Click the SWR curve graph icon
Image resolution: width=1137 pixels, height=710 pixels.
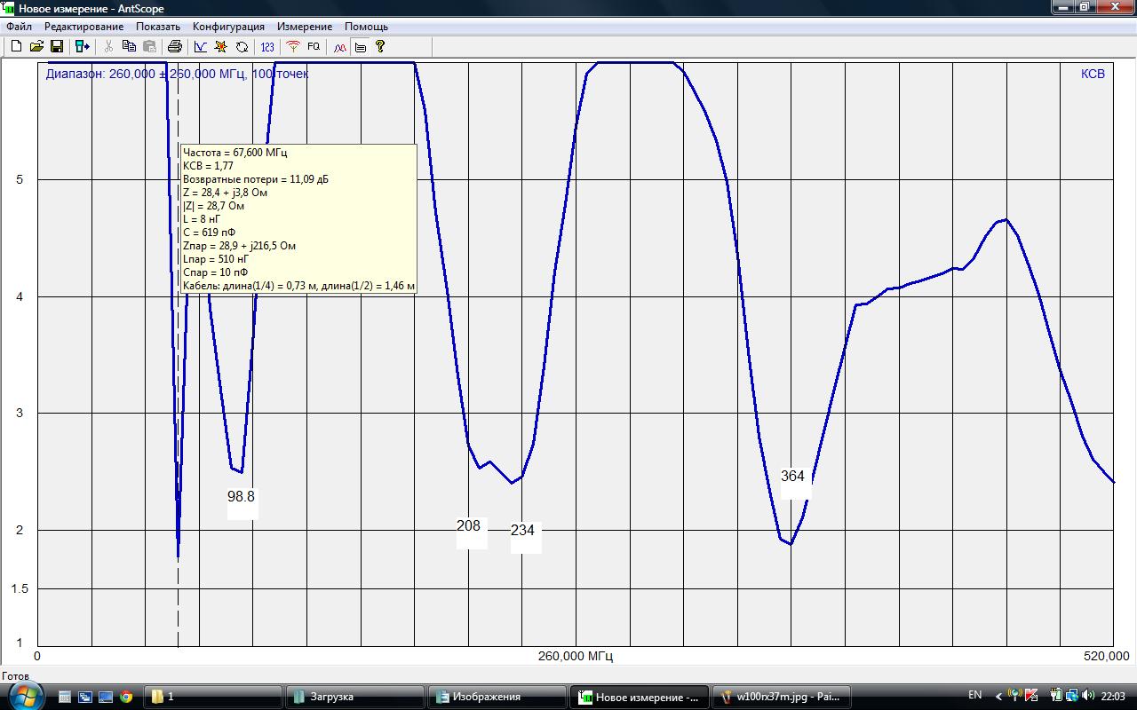pos(201,46)
